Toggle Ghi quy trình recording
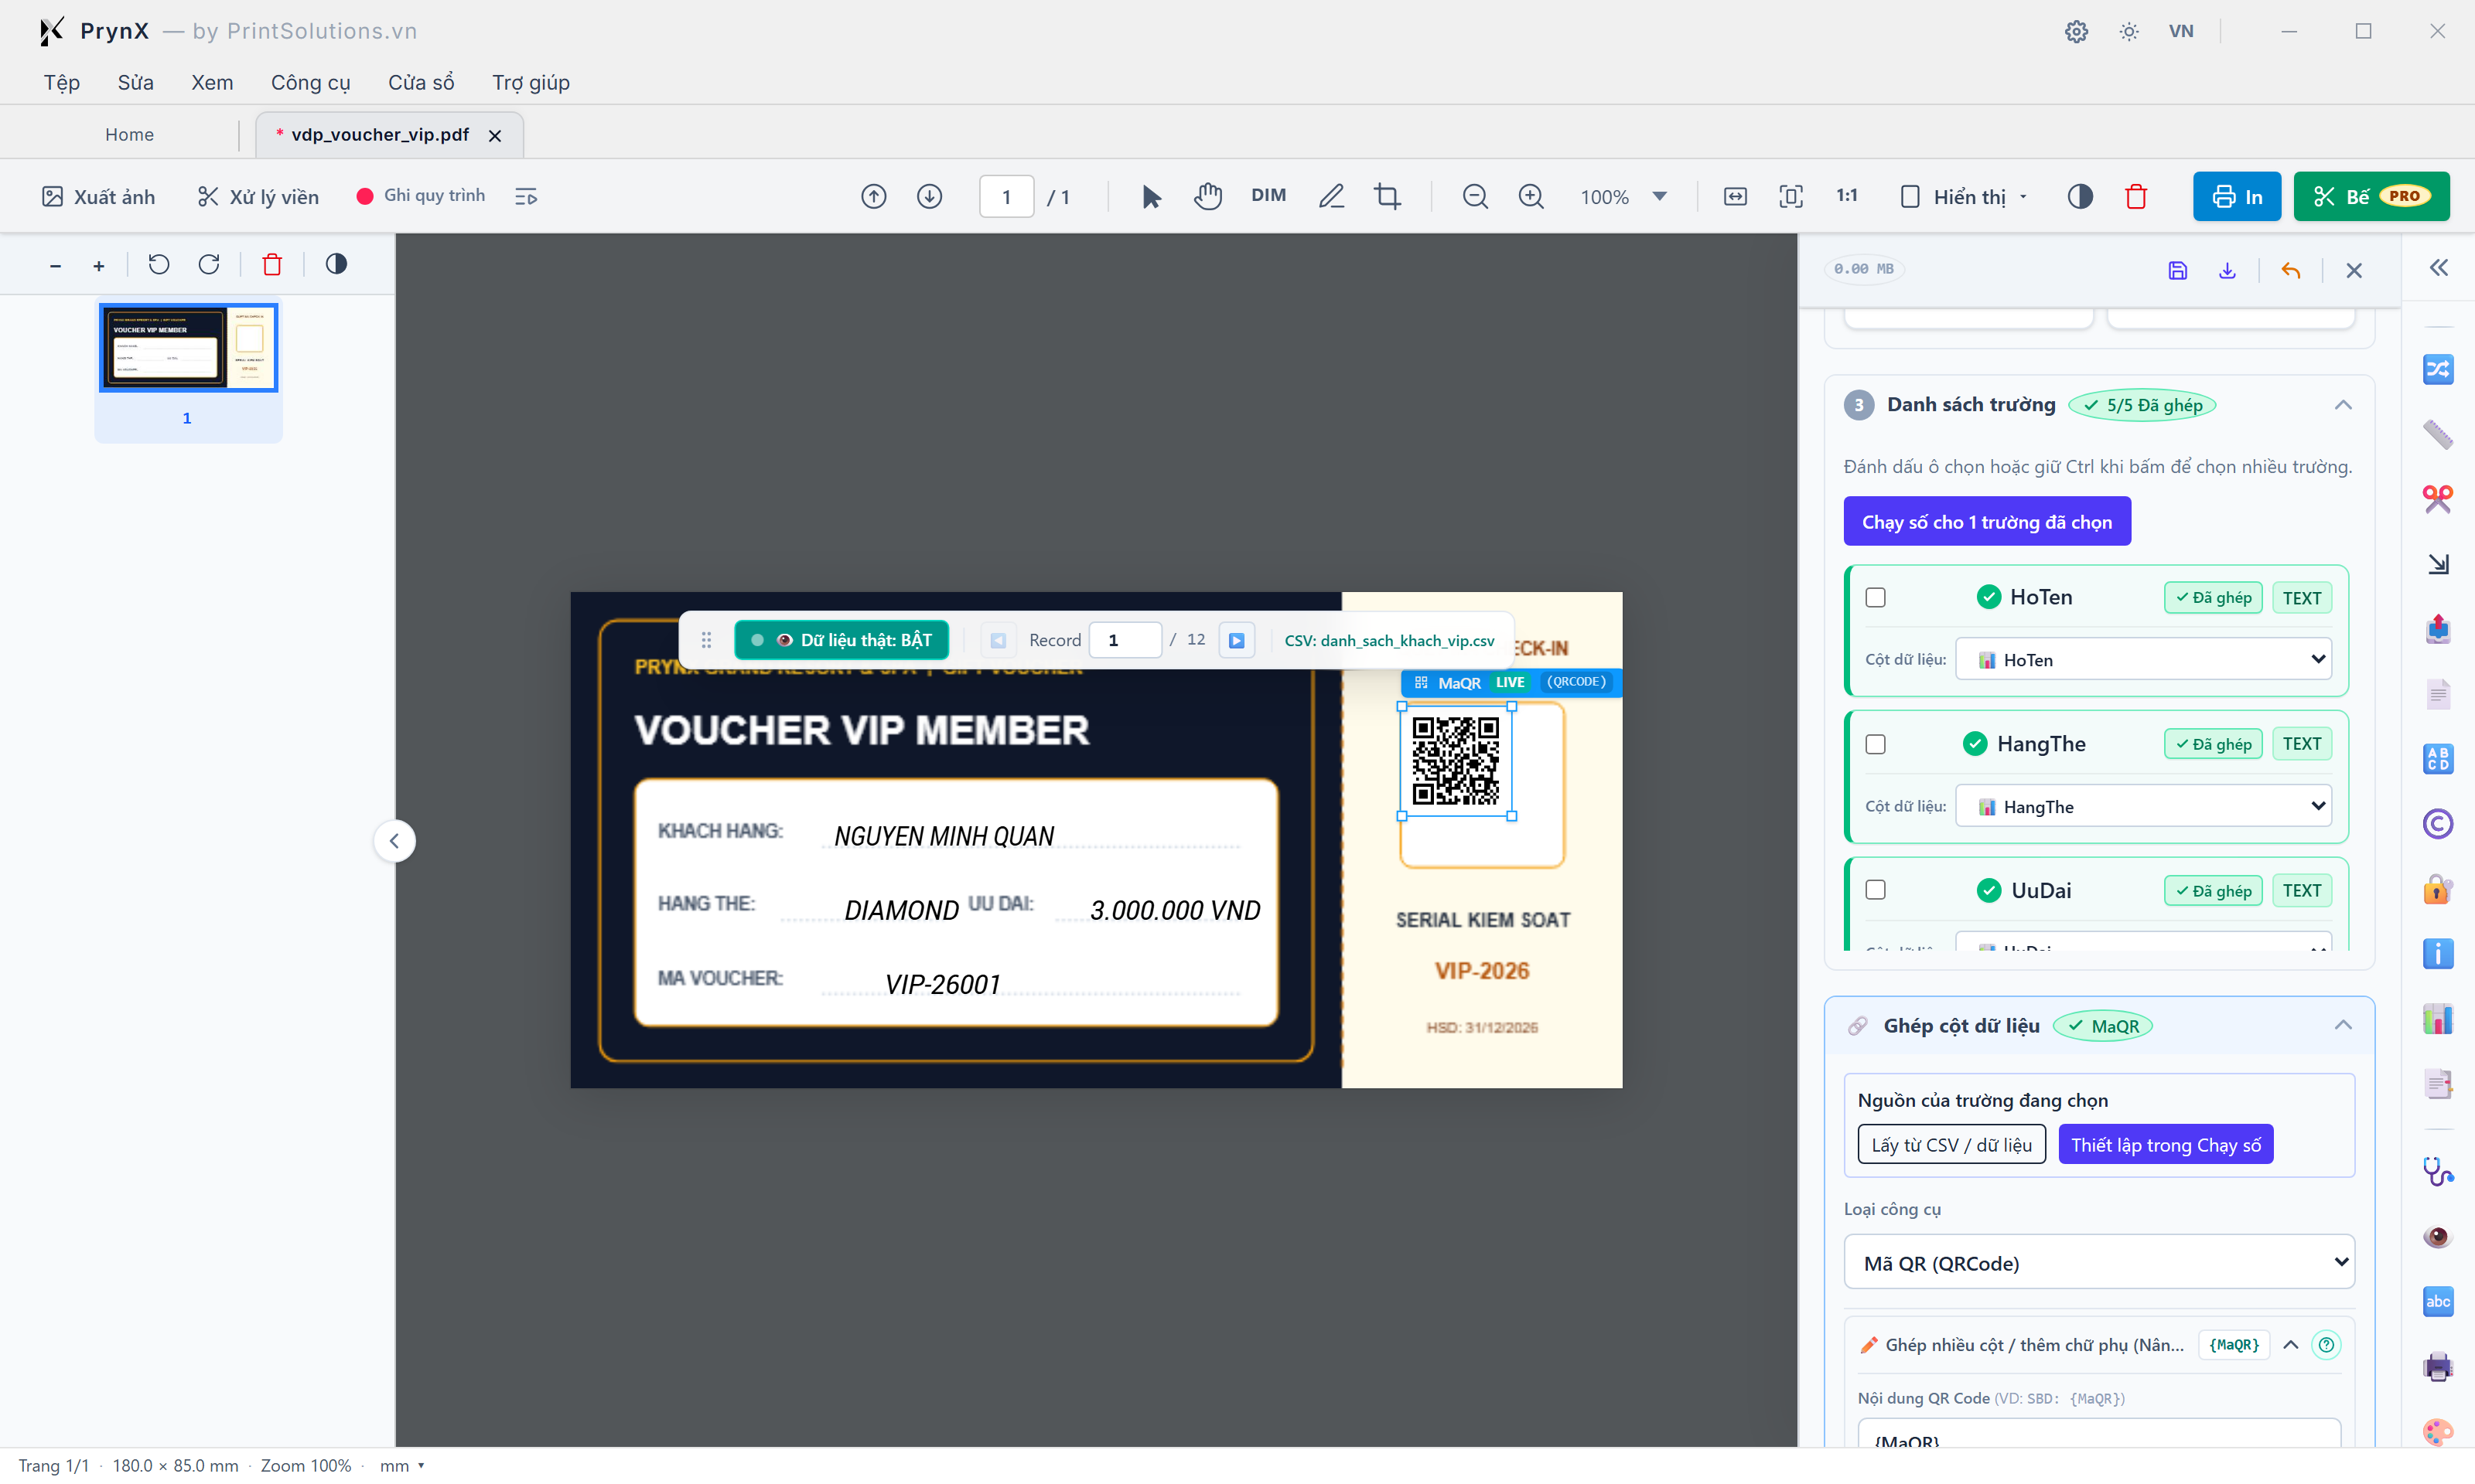The image size is (2475, 1484). [x=420, y=196]
